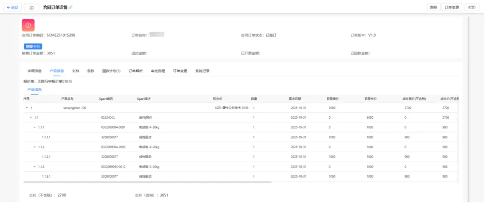The image size is (485, 203).
Task: Go back with the 返回 button
Action: coord(13,8)
